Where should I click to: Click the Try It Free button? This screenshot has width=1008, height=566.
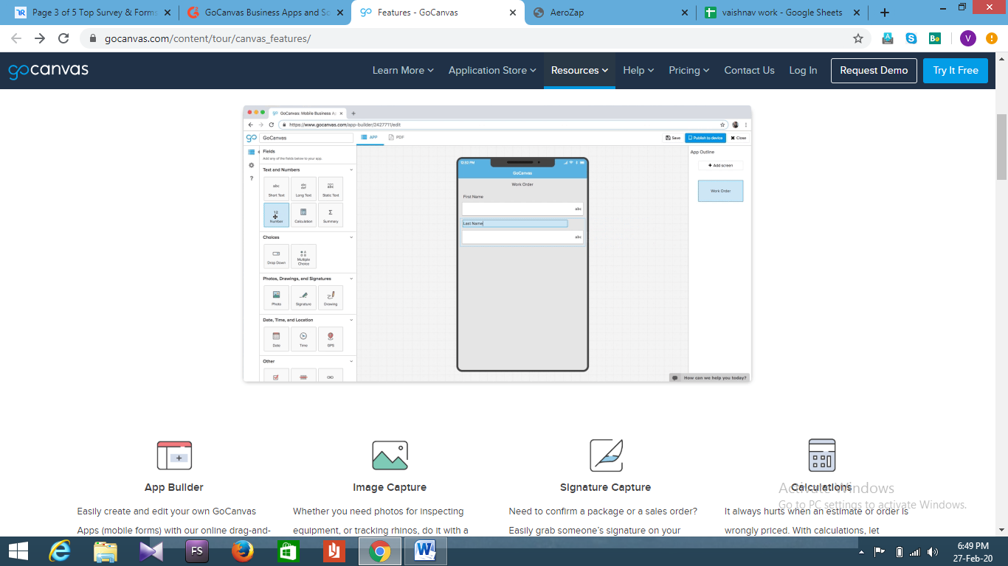(x=956, y=71)
